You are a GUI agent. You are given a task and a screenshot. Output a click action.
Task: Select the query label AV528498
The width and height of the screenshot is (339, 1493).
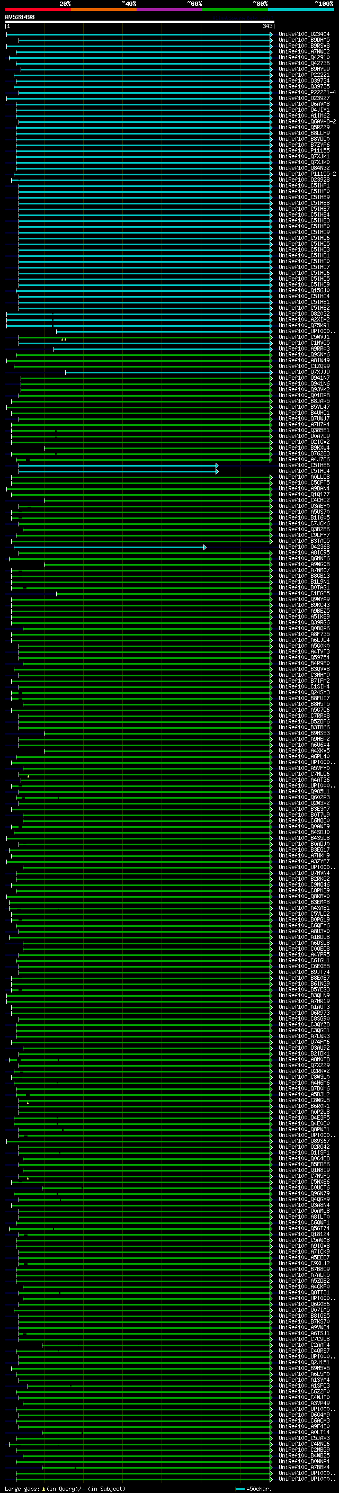20,17
